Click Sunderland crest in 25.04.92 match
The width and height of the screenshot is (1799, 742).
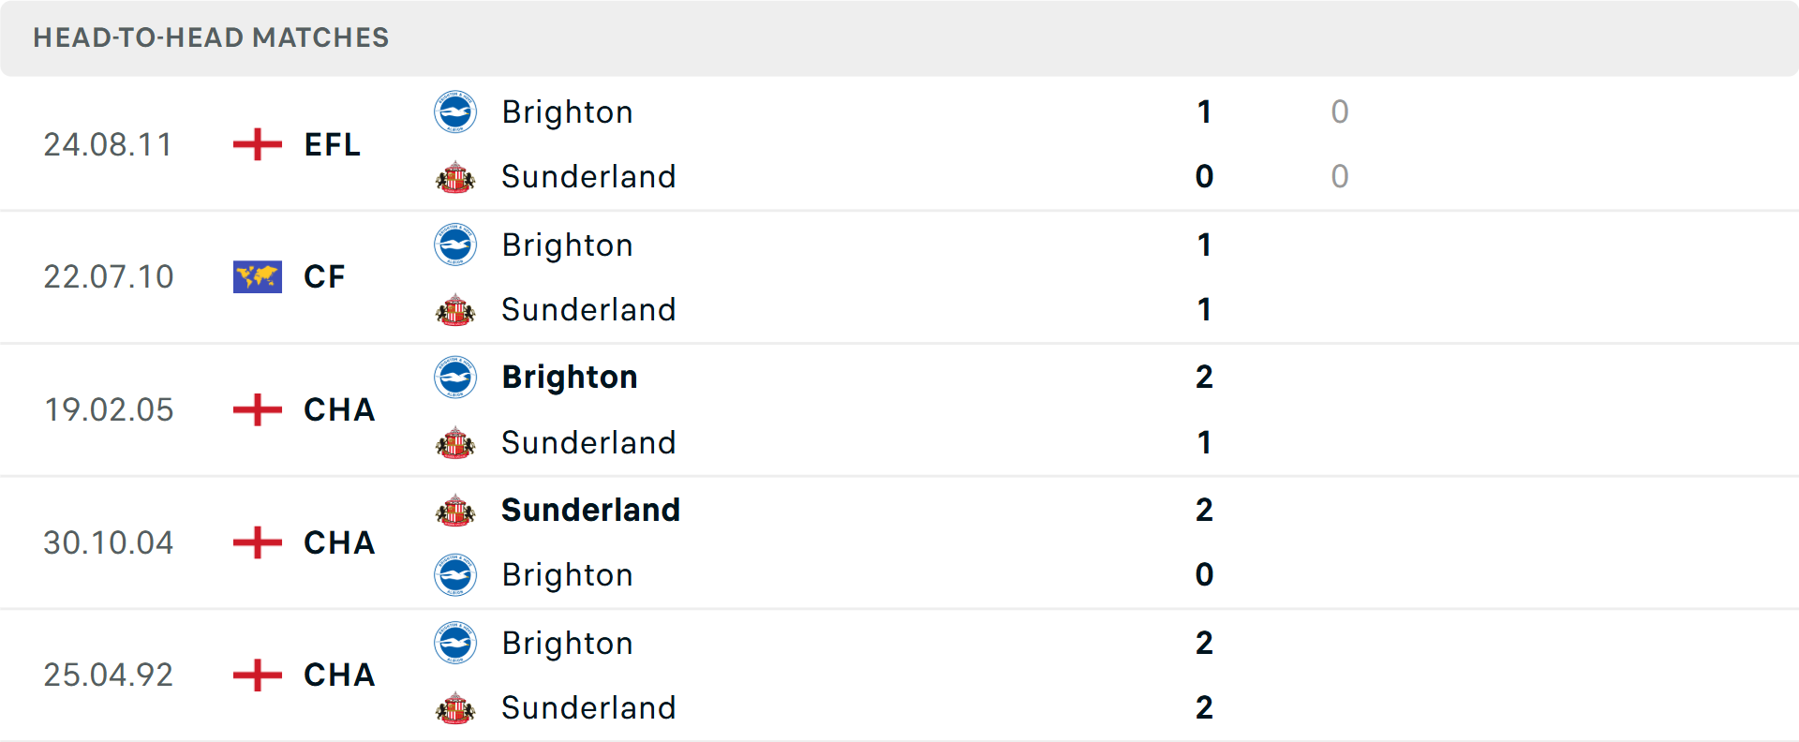(455, 708)
